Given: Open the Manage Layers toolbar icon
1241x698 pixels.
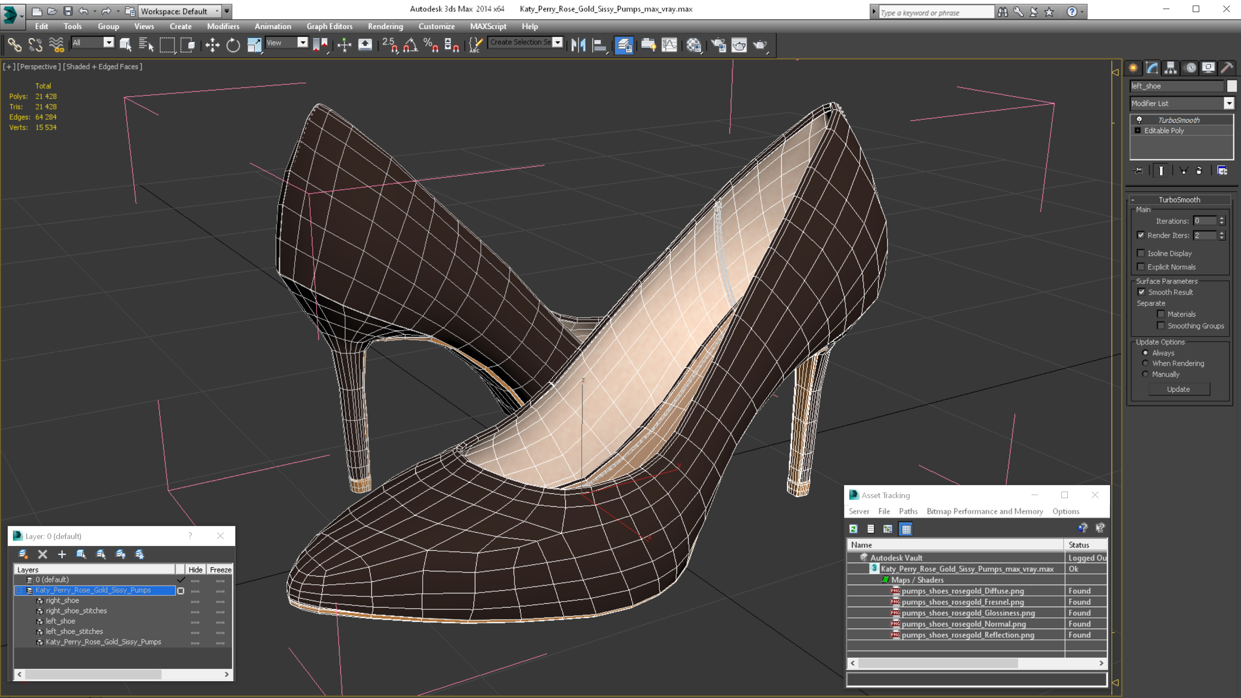Looking at the screenshot, I should pyautogui.click(x=624, y=45).
